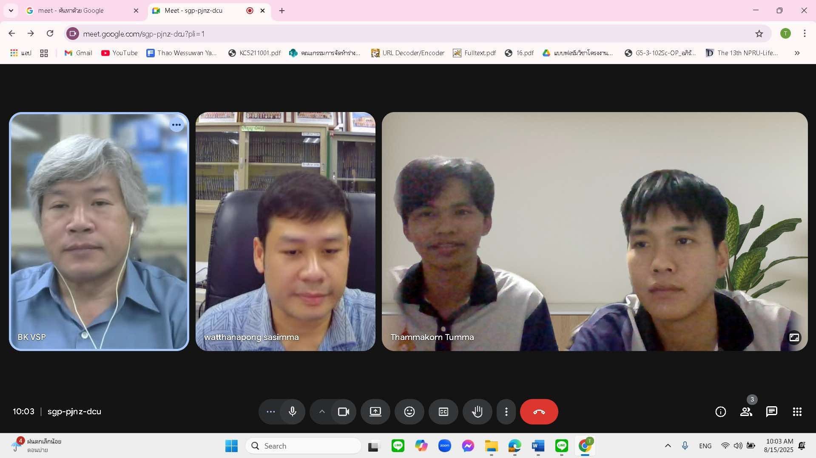Open the Activities grid icon

[x=797, y=411]
